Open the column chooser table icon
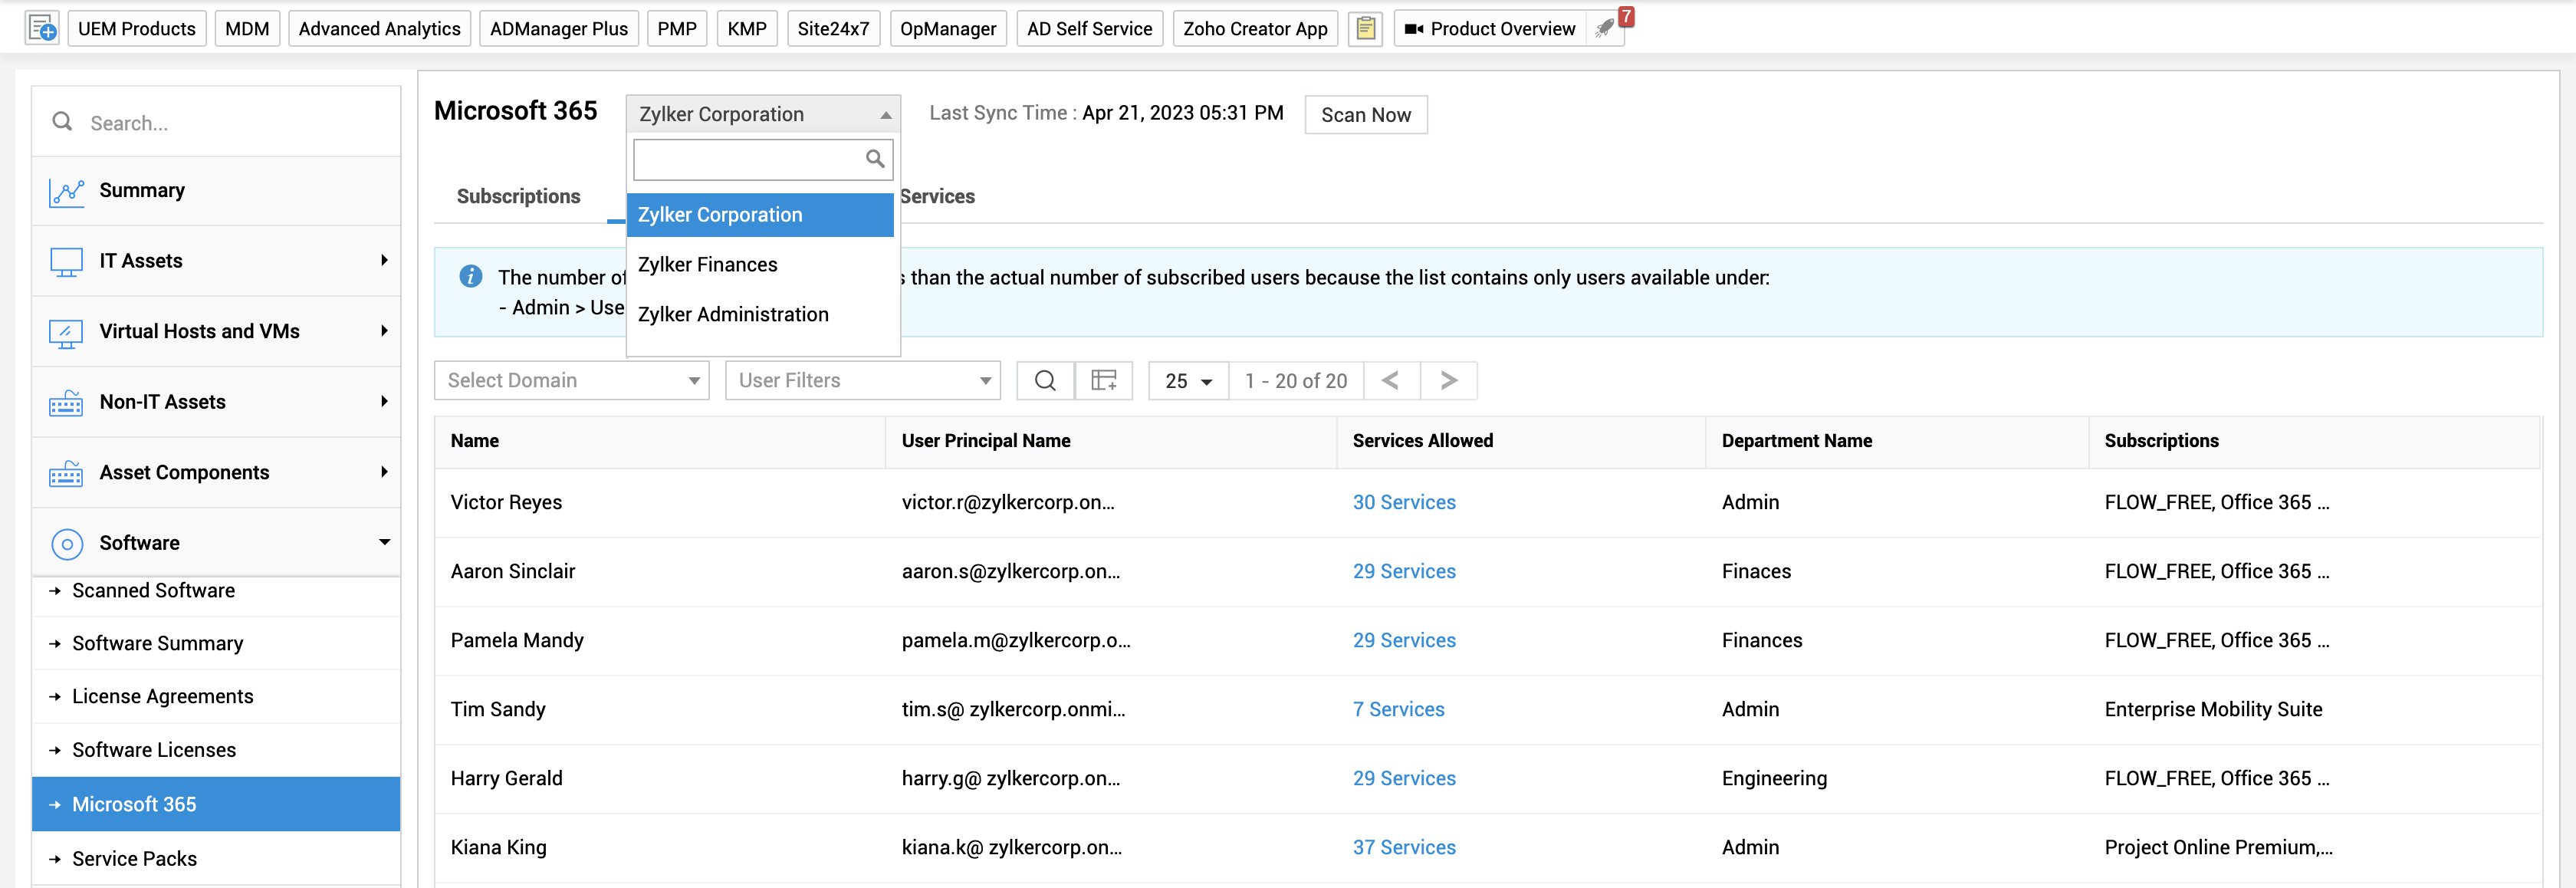2576x888 pixels. [x=1103, y=380]
